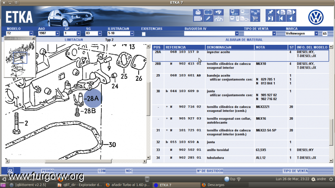Open the Año dropdown
Screen dimensions: 335x188
pos(57,33)
